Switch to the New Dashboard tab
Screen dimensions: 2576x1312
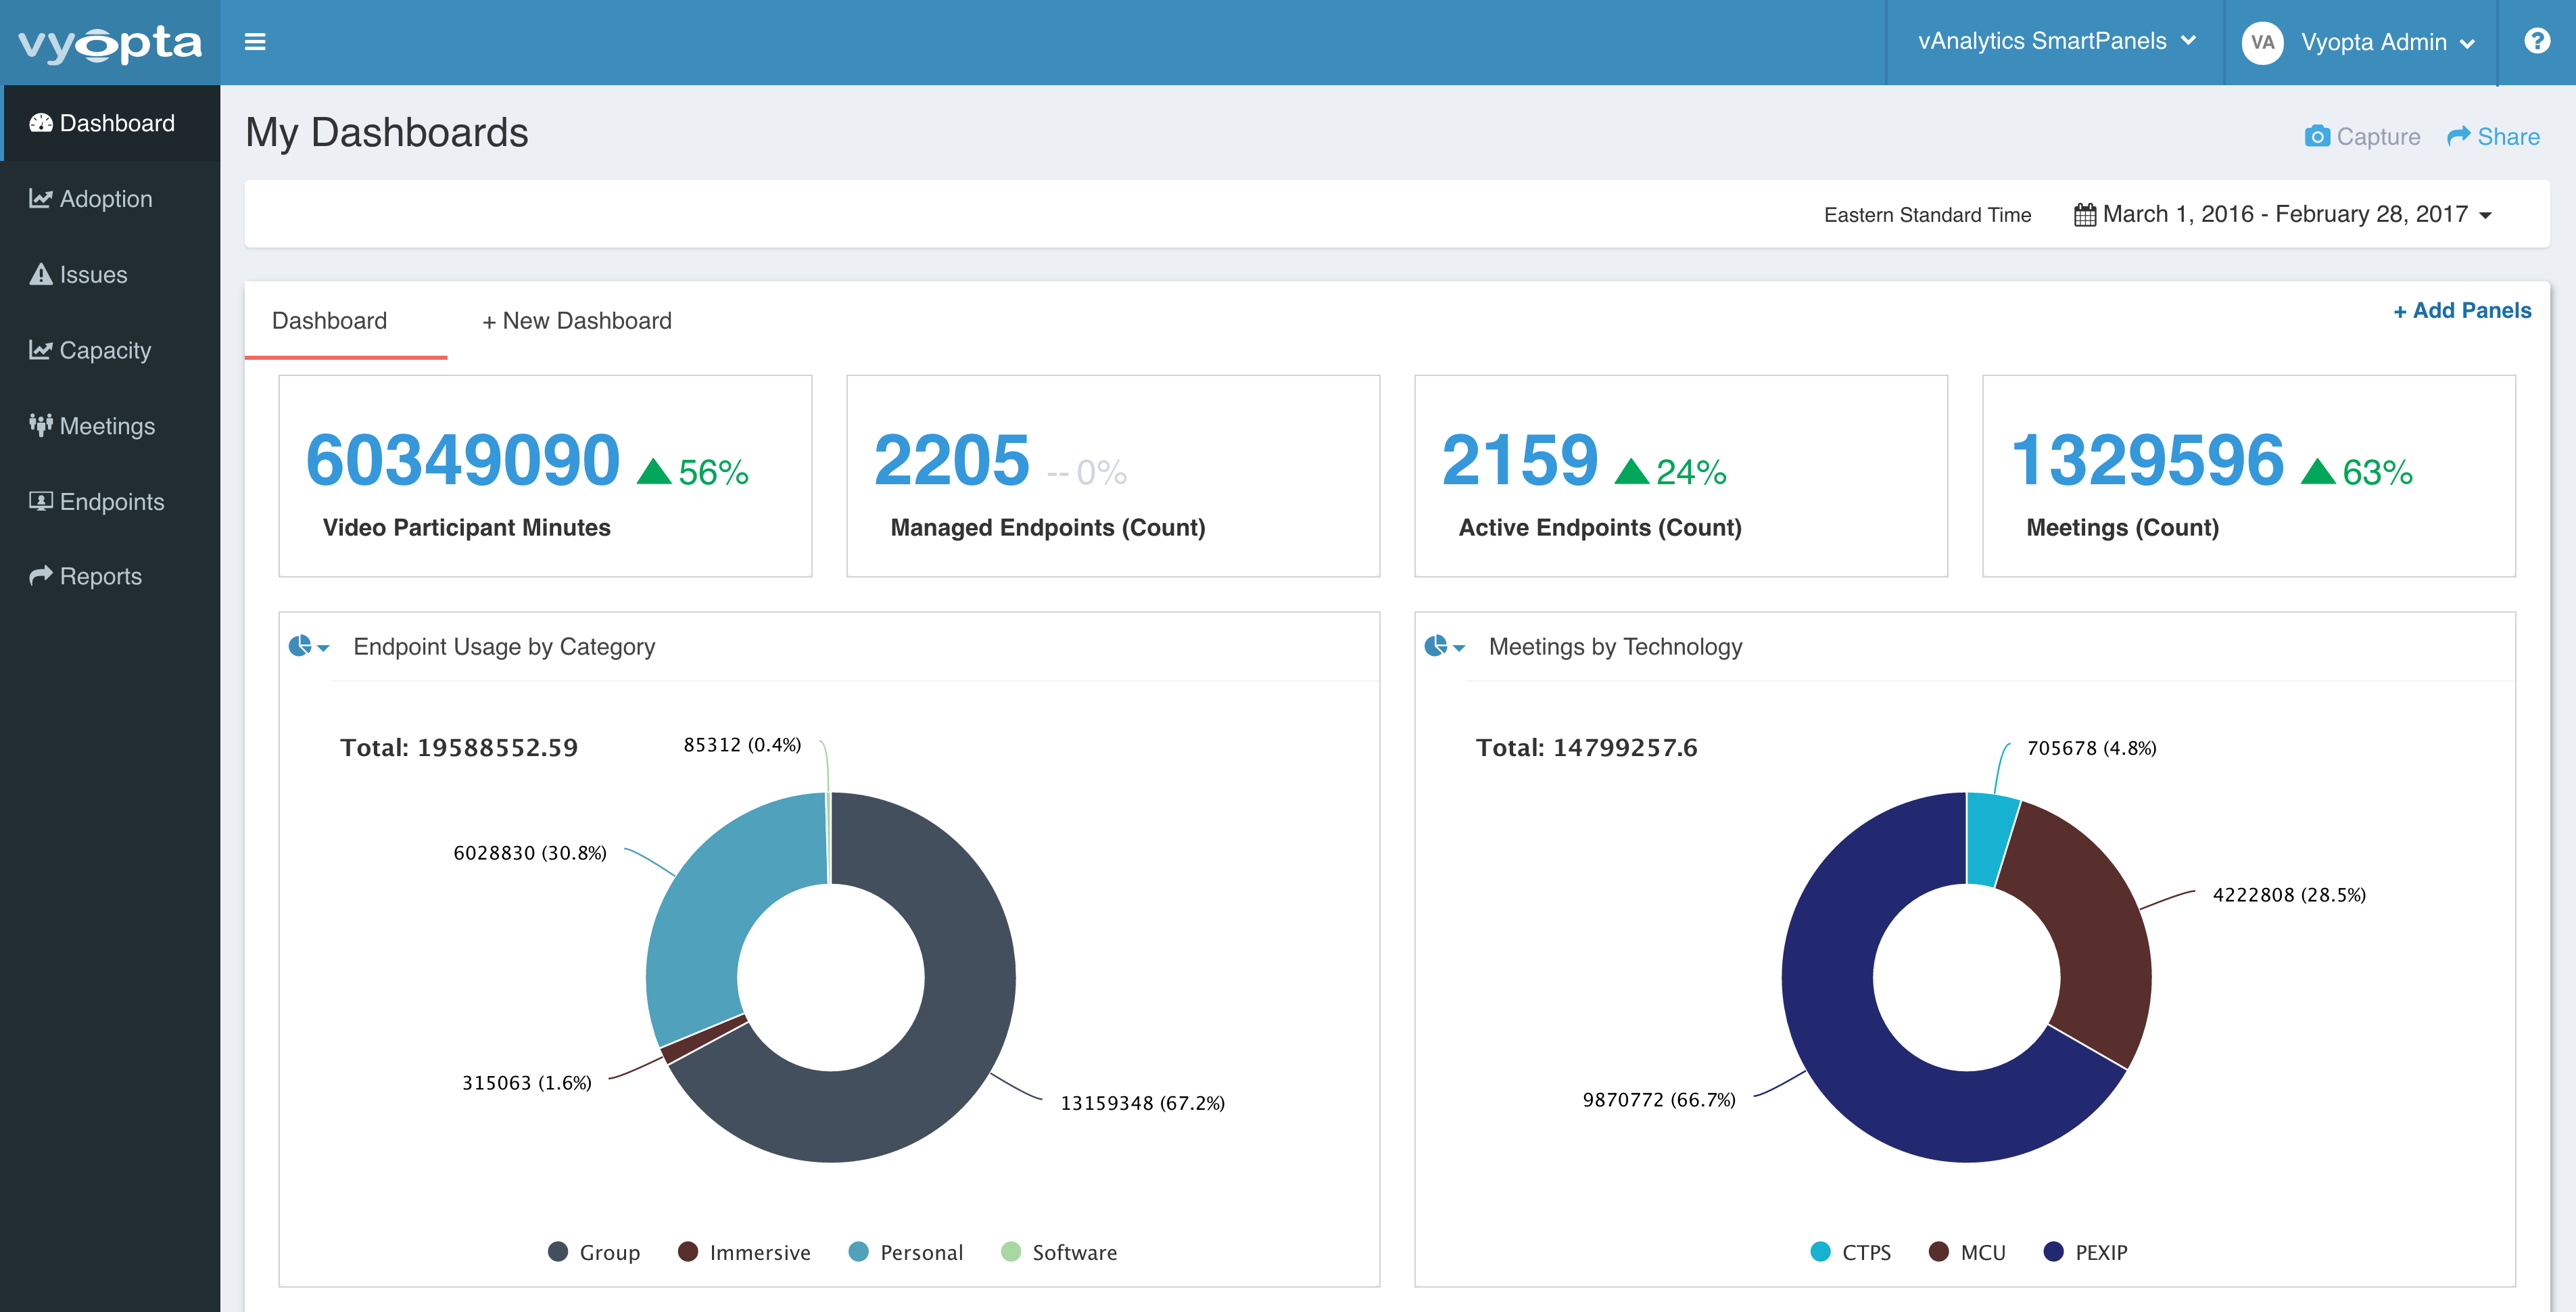point(577,320)
